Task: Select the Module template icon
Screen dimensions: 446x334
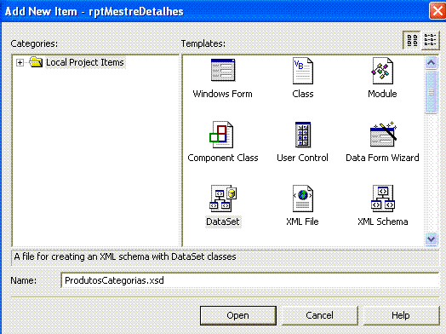Action: tap(382, 71)
